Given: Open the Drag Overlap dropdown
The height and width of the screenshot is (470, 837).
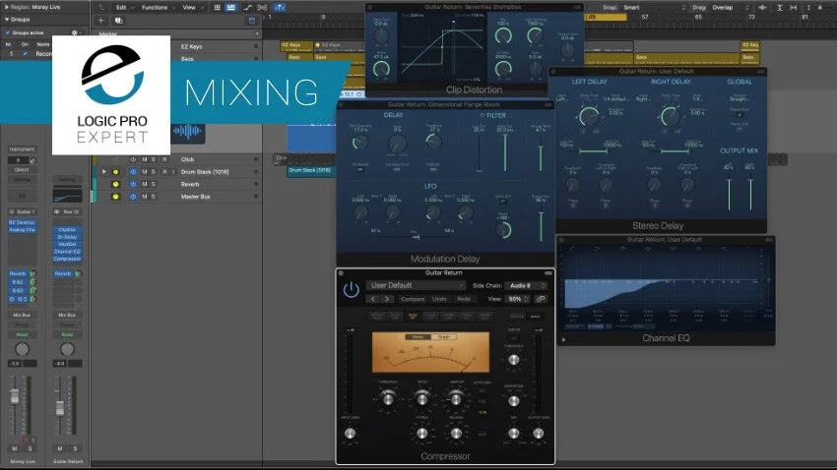Looking at the screenshot, I should [x=730, y=8].
